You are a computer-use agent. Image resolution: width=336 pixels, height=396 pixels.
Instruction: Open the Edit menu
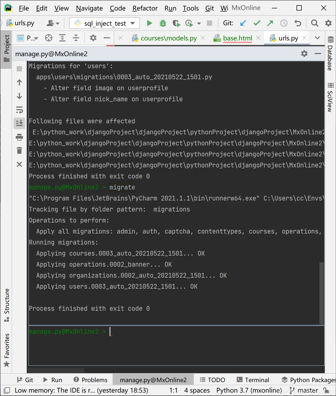point(42,8)
